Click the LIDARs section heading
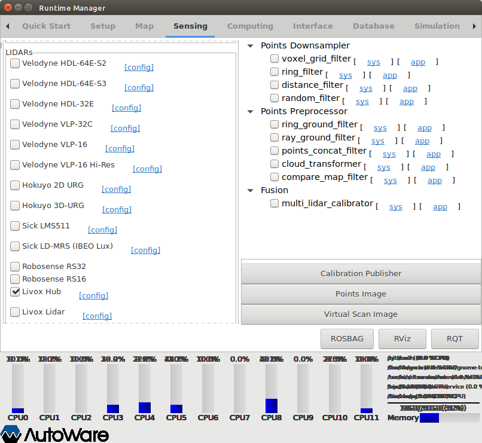The height and width of the screenshot is (443, 482). [19, 53]
